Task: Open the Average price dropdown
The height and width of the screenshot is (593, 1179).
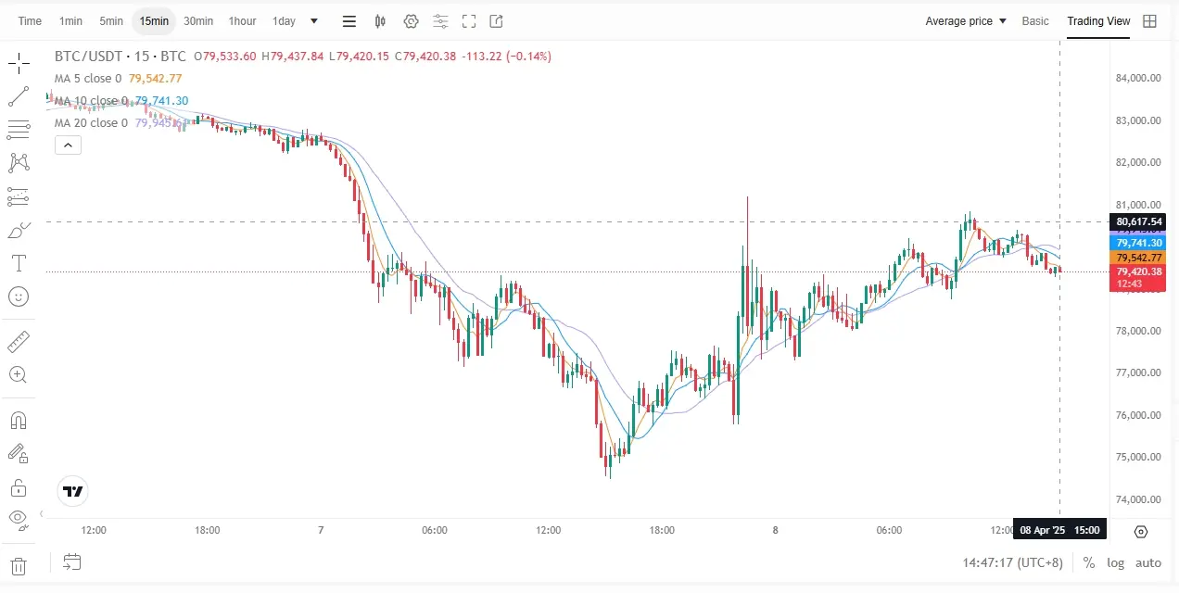Action: coord(965,21)
